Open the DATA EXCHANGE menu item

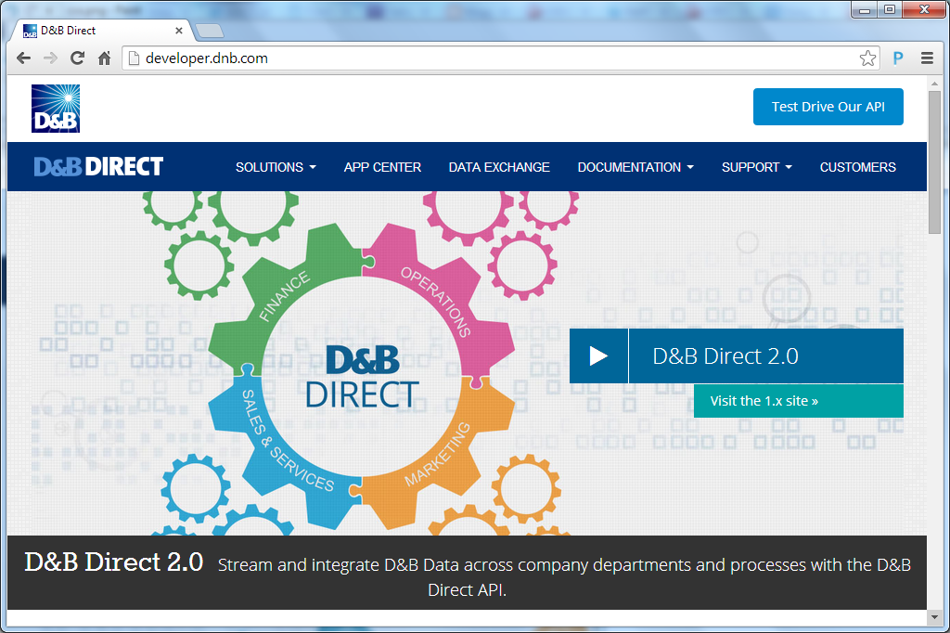coord(499,167)
